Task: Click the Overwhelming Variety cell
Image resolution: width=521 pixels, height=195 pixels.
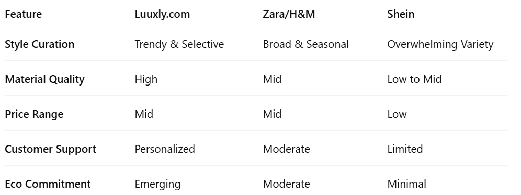Action: tap(440, 44)
